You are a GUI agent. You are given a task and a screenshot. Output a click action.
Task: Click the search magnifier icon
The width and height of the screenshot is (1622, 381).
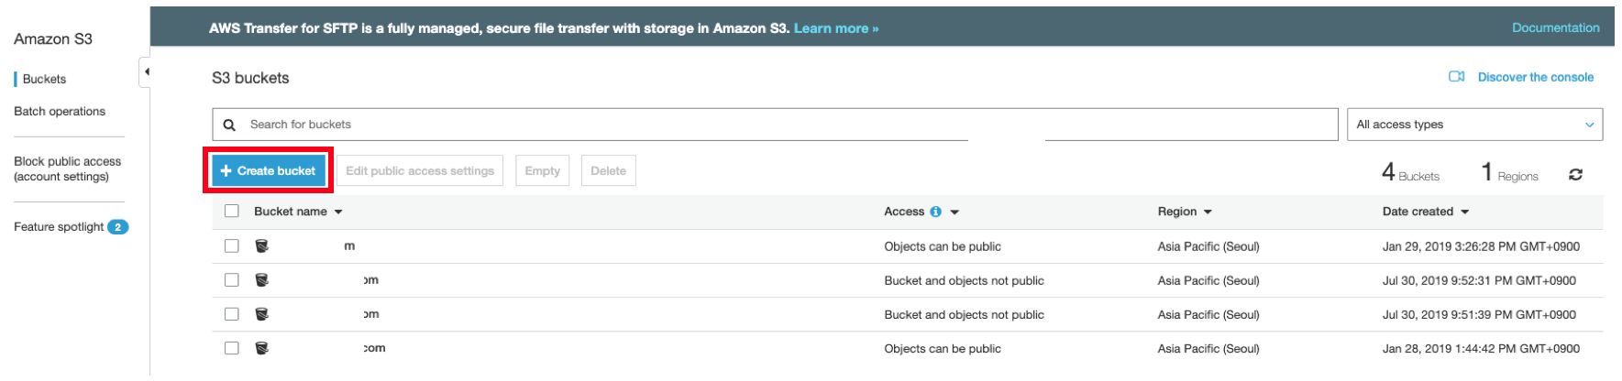pyautogui.click(x=229, y=125)
